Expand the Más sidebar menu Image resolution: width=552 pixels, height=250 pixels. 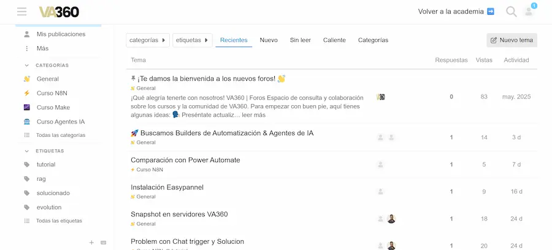pyautogui.click(x=42, y=48)
